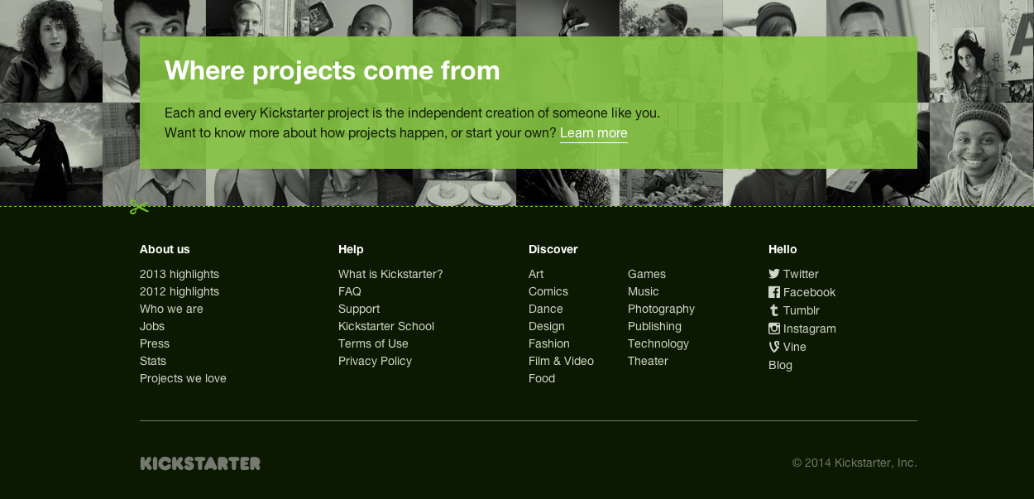The height and width of the screenshot is (499, 1034).
Task: Click the green scissors icon
Action: pyautogui.click(x=139, y=207)
